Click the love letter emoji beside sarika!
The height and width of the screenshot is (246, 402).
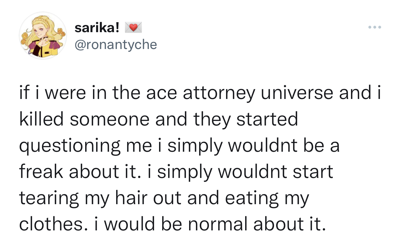coord(133,28)
